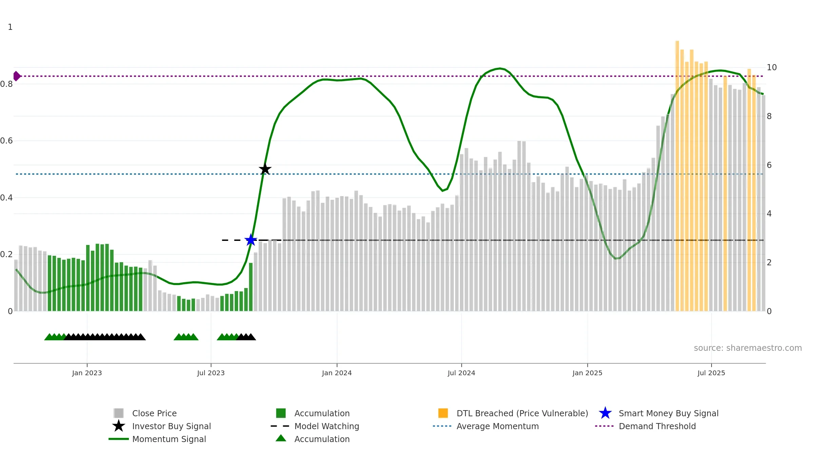The width and height of the screenshot is (814, 458).
Task: Click the gray Close Price legend swatch
Action: [119, 413]
